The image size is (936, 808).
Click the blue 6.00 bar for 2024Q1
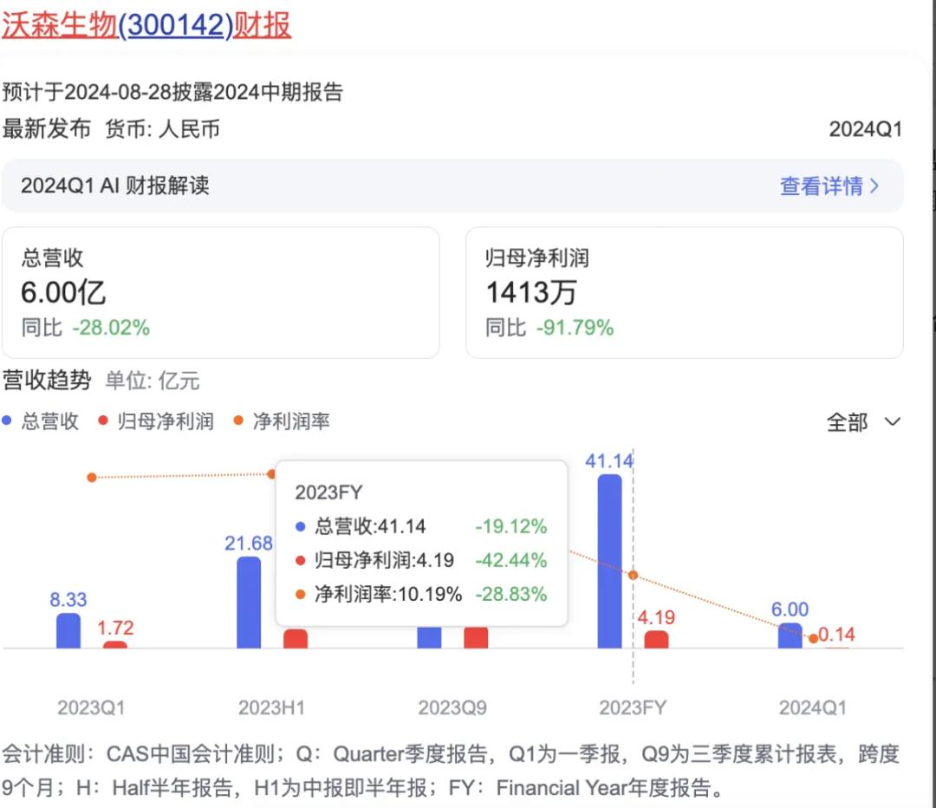790,635
